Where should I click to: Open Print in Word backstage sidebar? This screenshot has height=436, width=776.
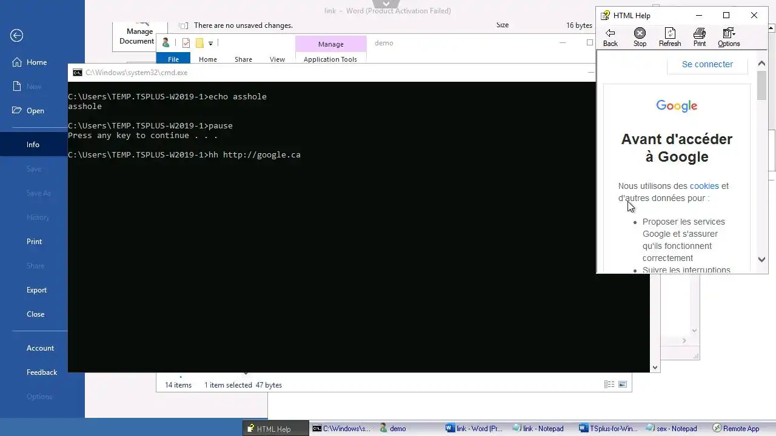pyautogui.click(x=34, y=242)
